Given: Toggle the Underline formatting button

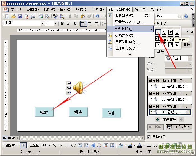Looking at the screenshot, I should (x=75, y=23).
